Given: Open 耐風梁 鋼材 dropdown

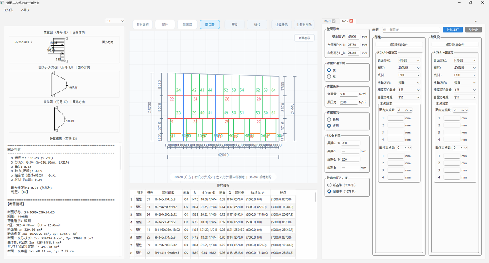Looking at the screenshot, I should pos(465,67).
